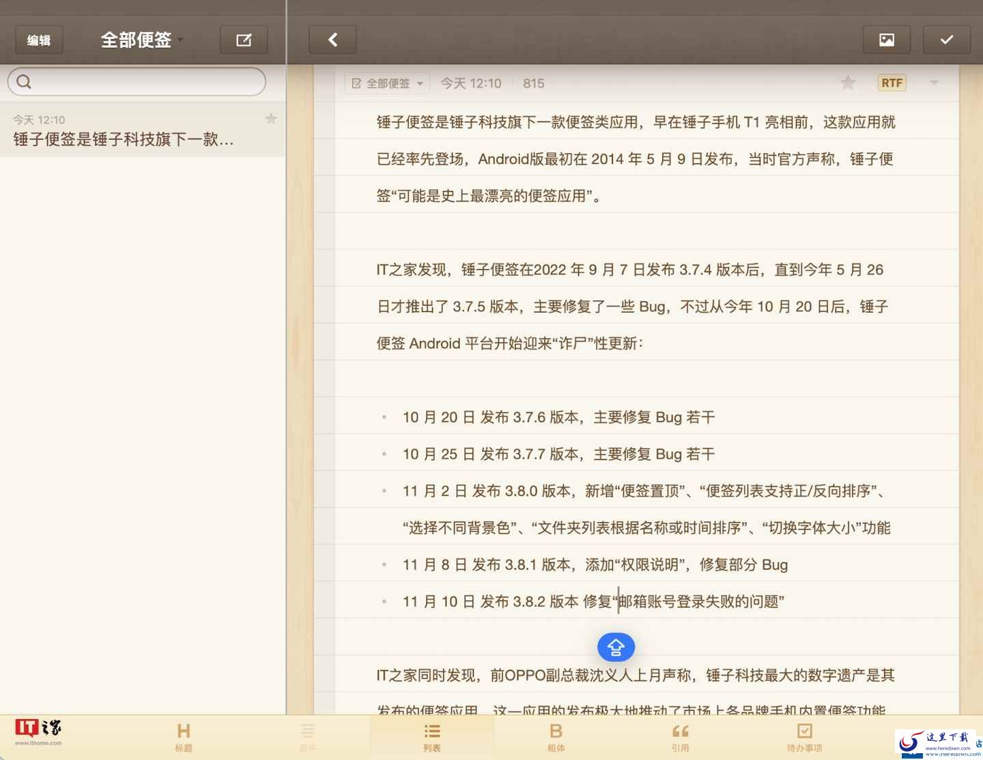This screenshot has width=983, height=760.
Task: Click the line starting '“选择不同背景色”'
Action: tap(646, 528)
